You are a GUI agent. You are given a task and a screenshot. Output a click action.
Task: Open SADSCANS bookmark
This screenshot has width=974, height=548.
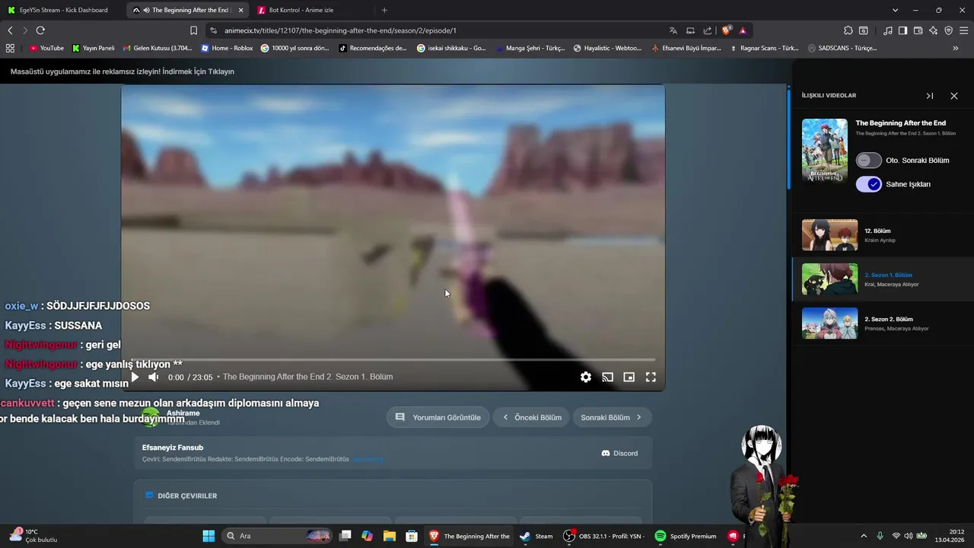coord(842,48)
